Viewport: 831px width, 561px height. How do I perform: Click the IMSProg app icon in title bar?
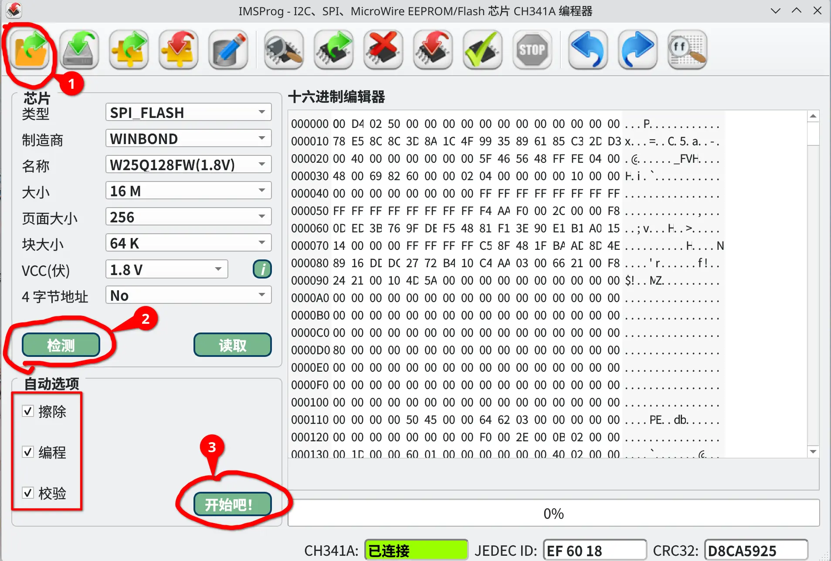point(14,10)
